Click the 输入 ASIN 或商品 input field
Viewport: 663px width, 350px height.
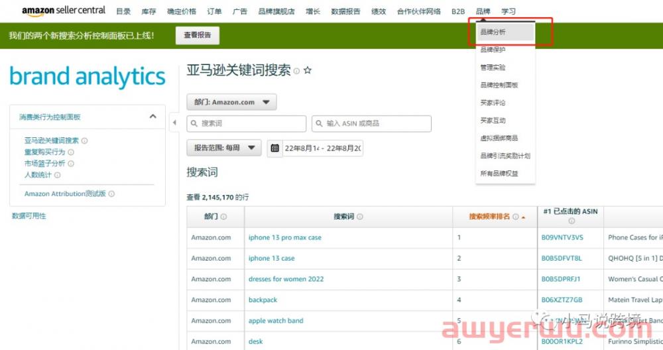click(x=372, y=123)
